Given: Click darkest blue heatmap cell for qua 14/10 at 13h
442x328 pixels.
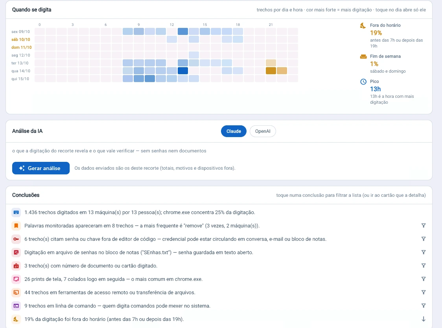Looking at the screenshot, I should tap(183, 71).
